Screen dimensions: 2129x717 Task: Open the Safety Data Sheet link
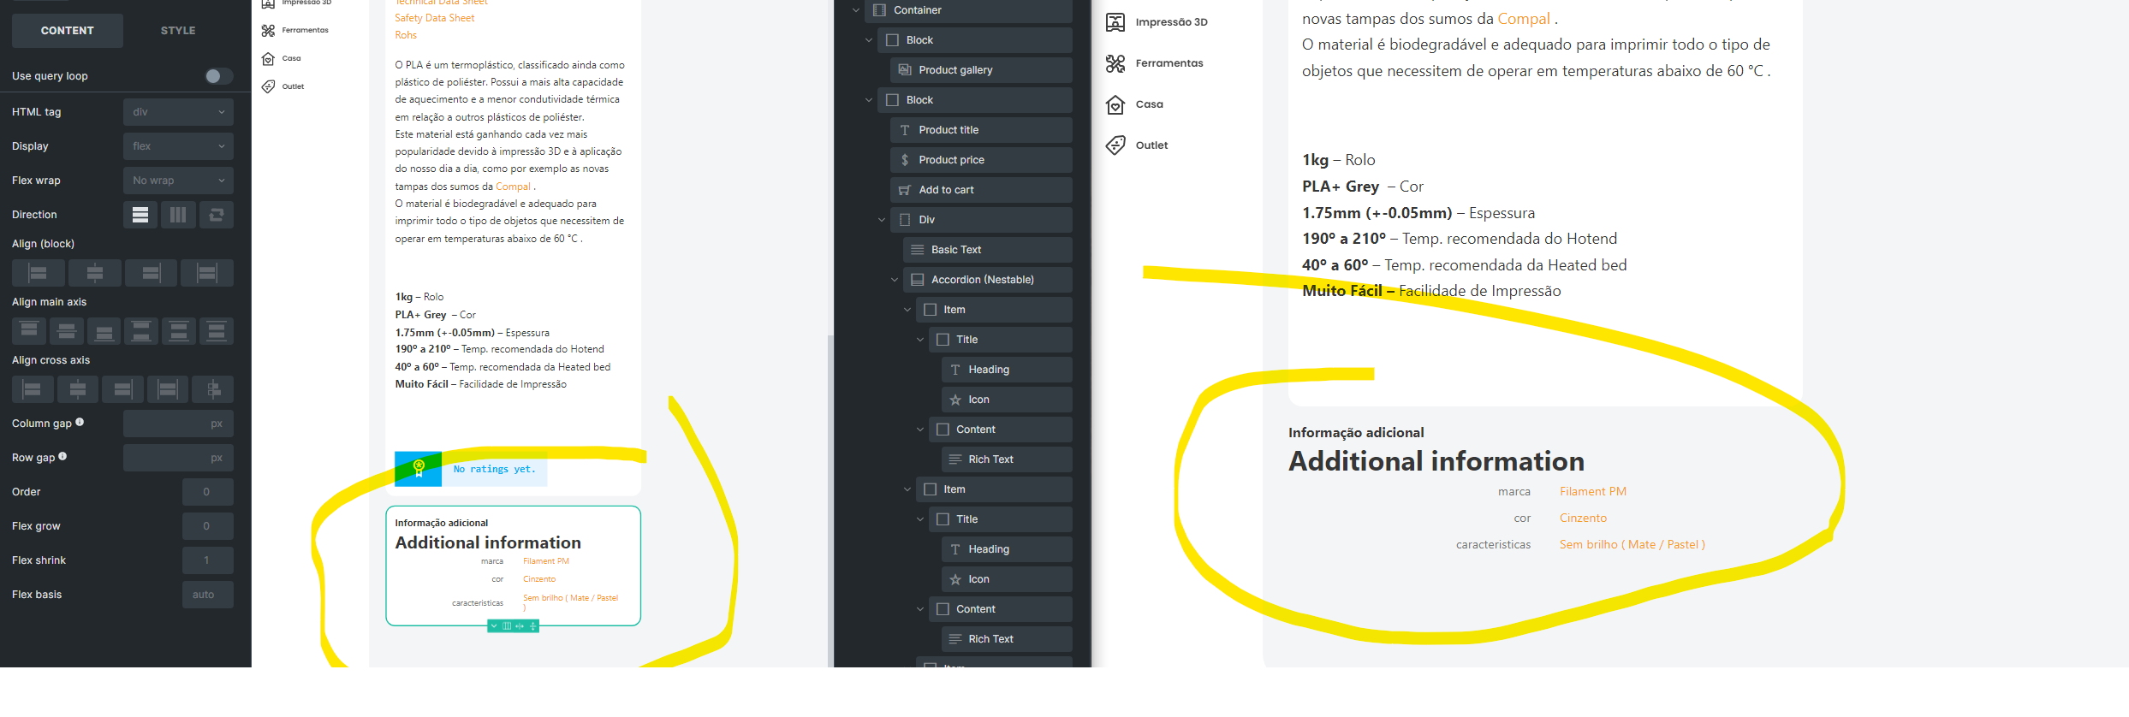pyautogui.click(x=434, y=18)
